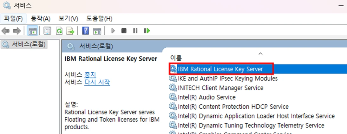
Task: Click gear icon of Intel(R) Content Protection row
Action: point(173,107)
